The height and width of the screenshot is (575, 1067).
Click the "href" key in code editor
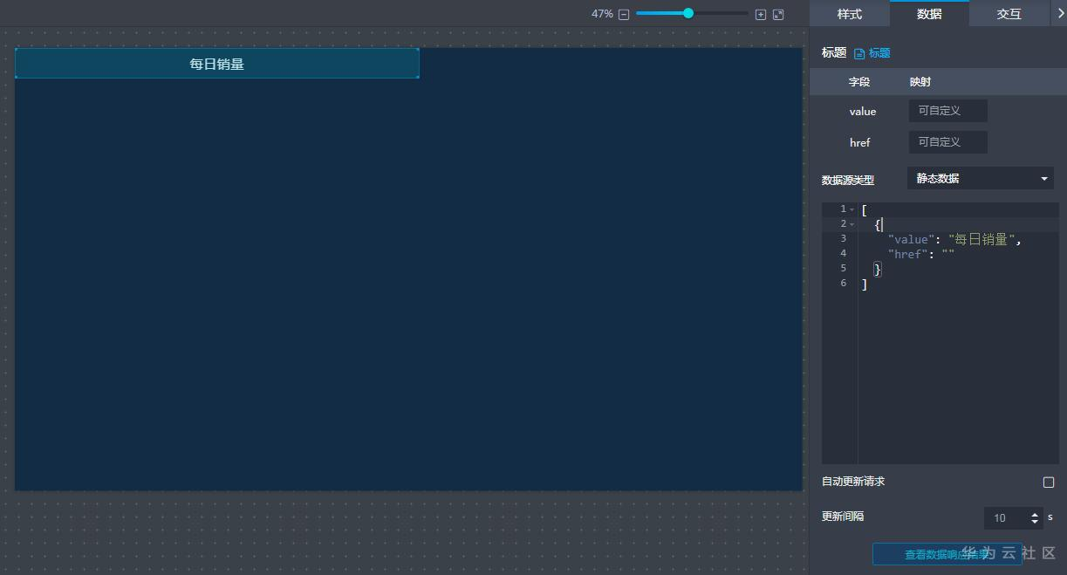pos(907,254)
